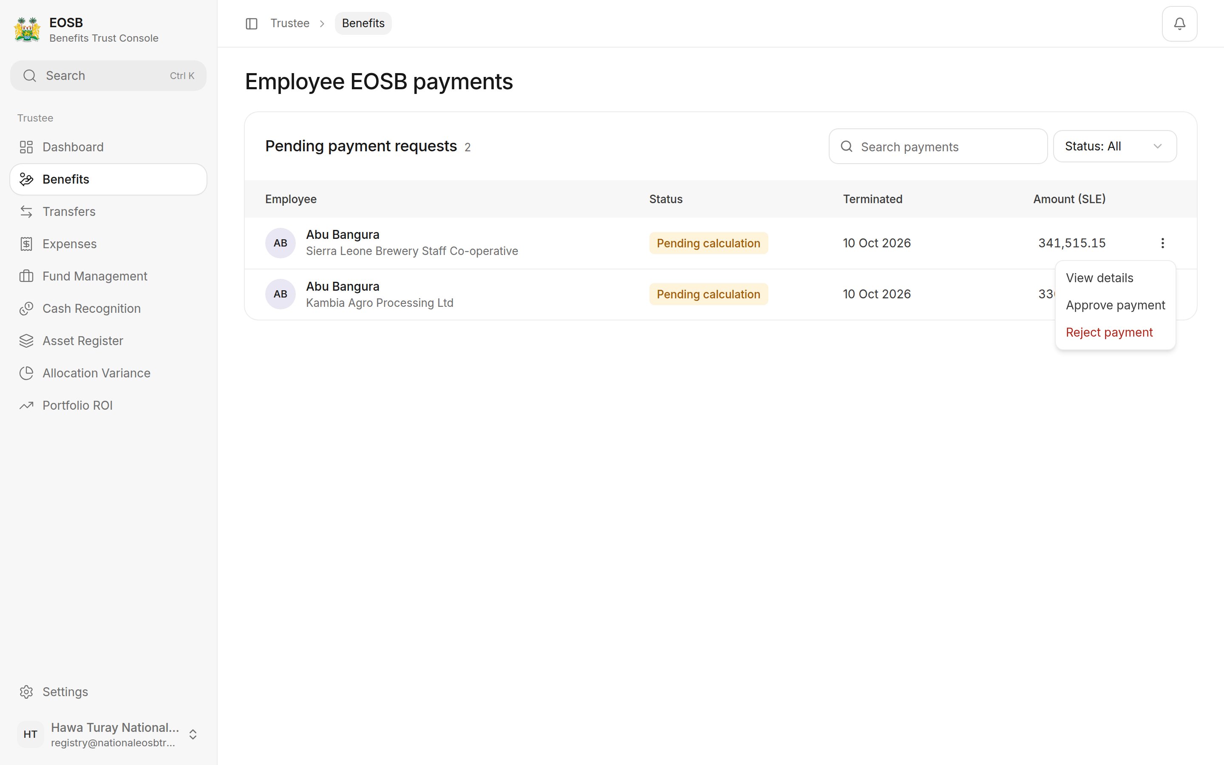
Task: Navigate to Portfolio ROI
Action: [x=108, y=405]
